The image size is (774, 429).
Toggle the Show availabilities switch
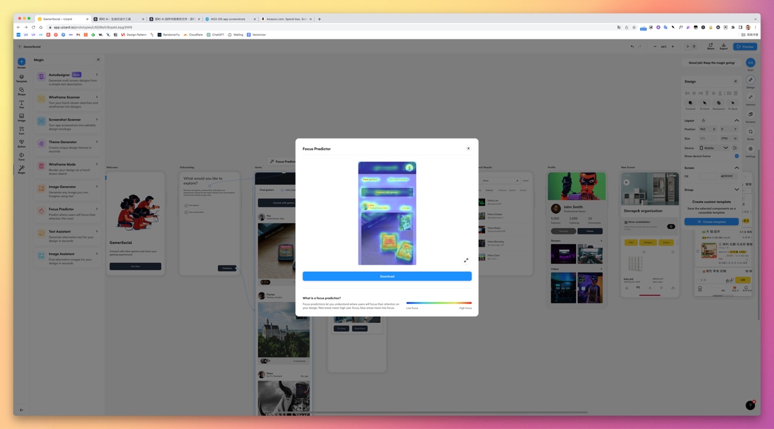(671, 226)
